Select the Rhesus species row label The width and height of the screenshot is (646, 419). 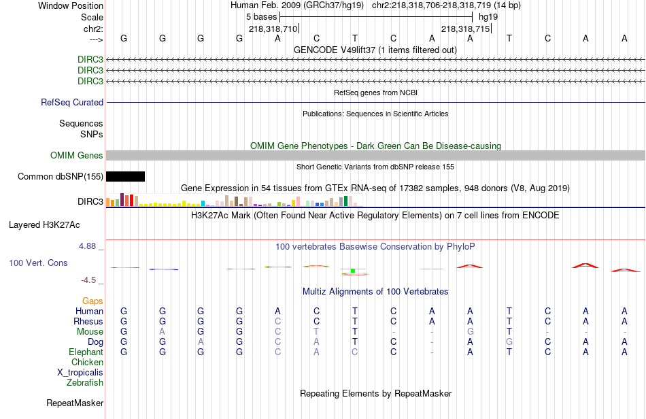pos(88,321)
